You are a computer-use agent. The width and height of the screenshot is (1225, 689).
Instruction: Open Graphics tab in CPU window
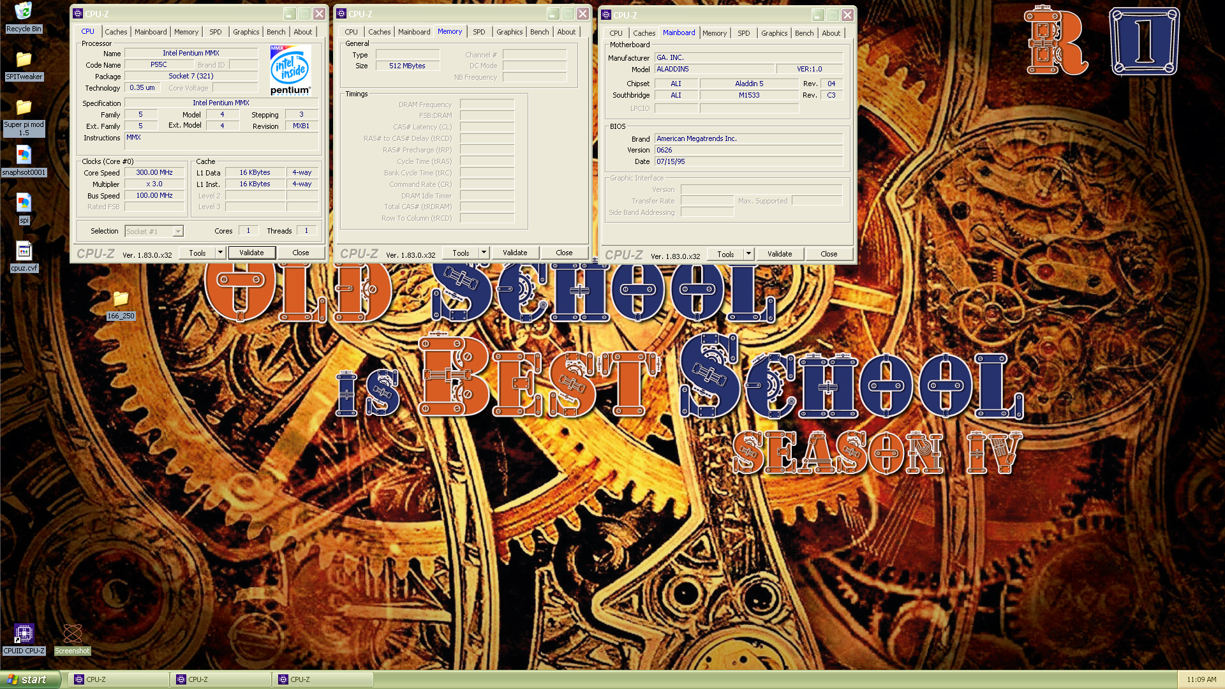pos(246,32)
